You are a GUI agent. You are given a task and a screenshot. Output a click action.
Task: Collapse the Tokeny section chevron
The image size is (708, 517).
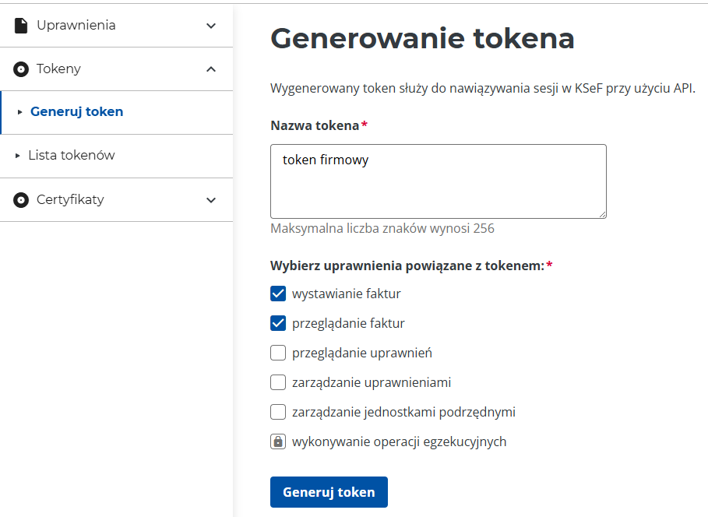211,69
